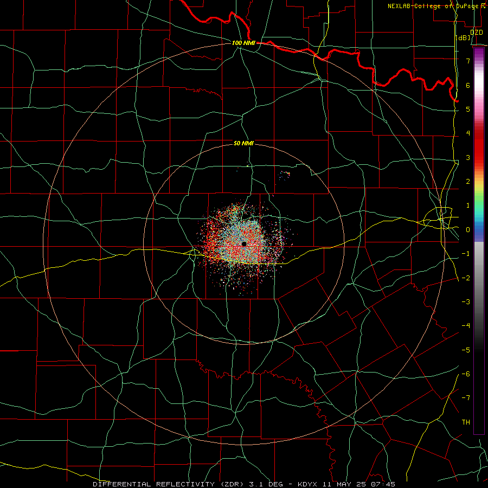Image resolution: width=488 pixels, height=488 pixels.
Task: Click the "[dB]" unit label above color bar
Action: 464,38
